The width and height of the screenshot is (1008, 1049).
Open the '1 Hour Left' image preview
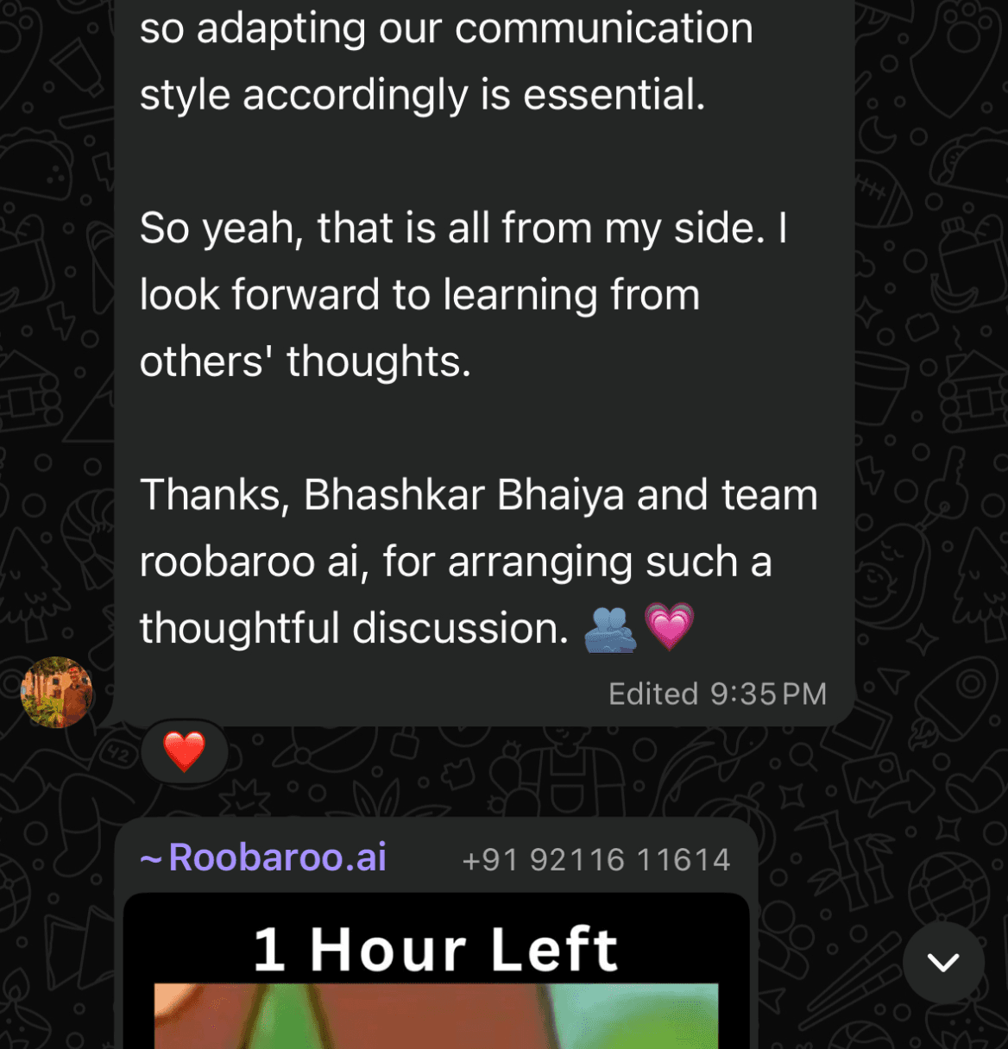point(436,971)
